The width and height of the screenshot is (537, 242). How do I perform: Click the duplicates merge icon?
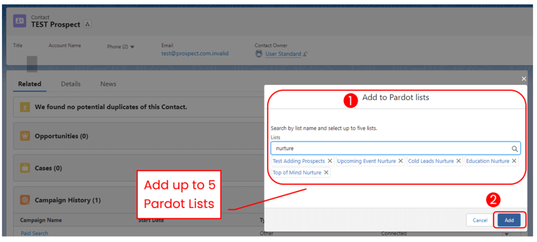click(25, 107)
